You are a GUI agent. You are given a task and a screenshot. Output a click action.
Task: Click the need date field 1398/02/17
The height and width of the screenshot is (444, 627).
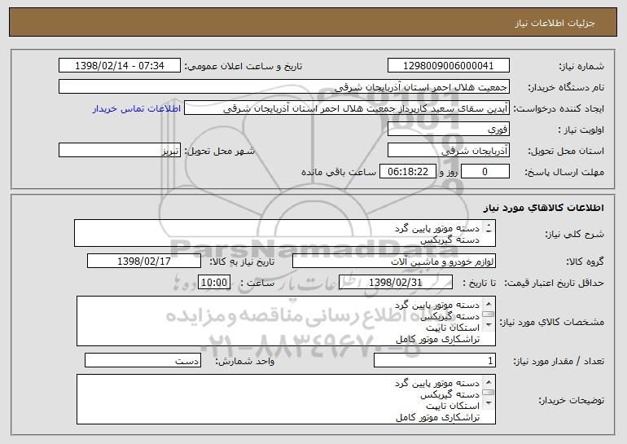144,262
